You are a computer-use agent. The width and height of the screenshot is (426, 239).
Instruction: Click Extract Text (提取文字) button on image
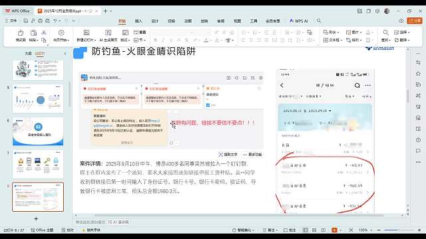pos(228,155)
